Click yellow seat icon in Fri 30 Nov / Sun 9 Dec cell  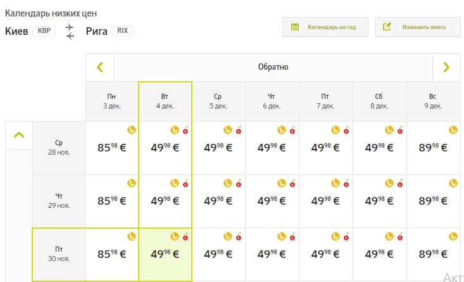(x=453, y=236)
